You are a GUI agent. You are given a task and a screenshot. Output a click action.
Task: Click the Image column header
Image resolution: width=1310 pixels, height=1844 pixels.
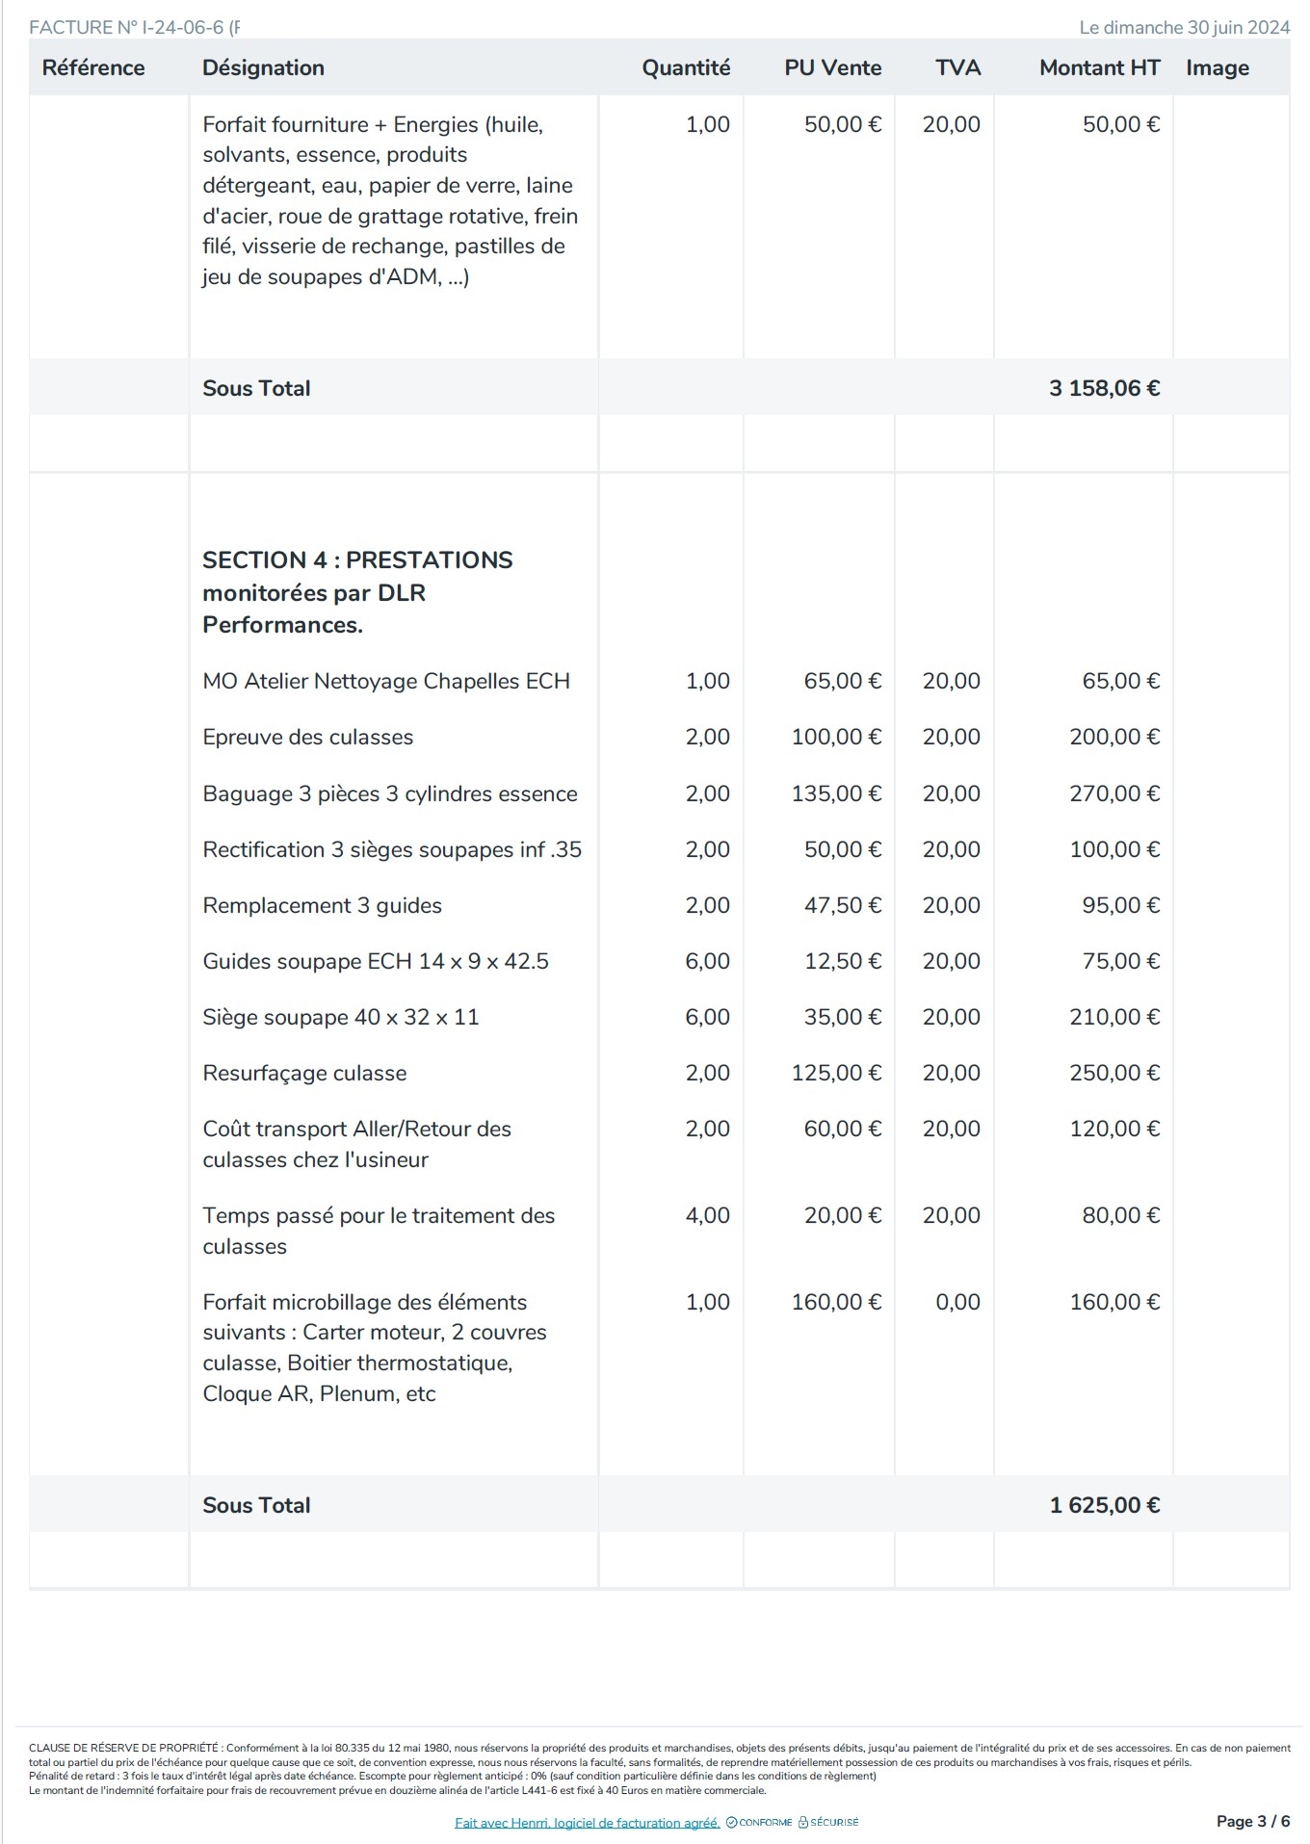coord(1218,67)
